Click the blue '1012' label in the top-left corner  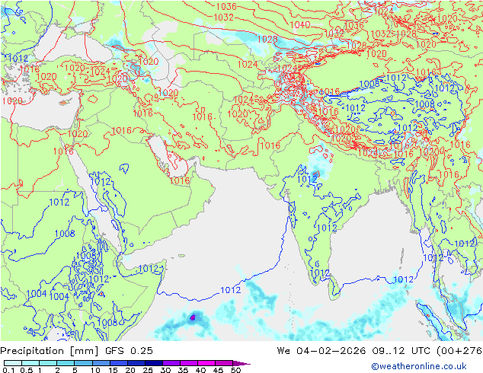[x=18, y=58]
